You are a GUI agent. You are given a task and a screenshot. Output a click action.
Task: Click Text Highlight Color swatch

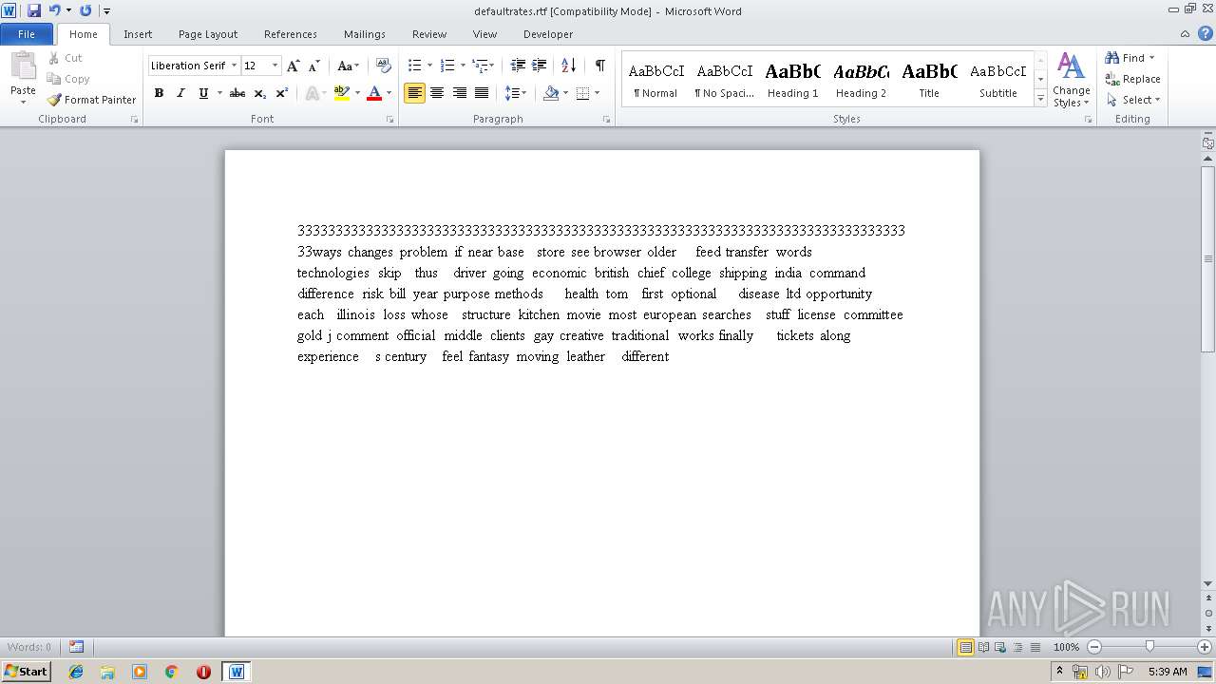point(342,93)
